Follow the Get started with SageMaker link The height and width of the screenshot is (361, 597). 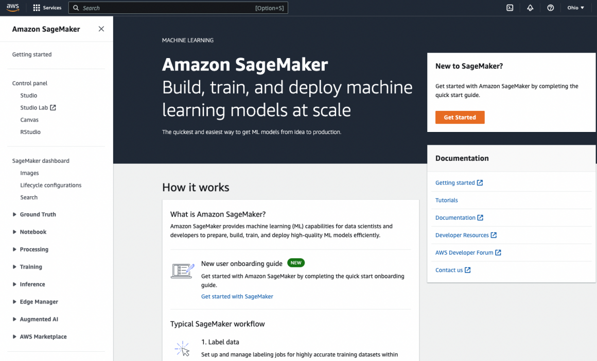pos(237,296)
